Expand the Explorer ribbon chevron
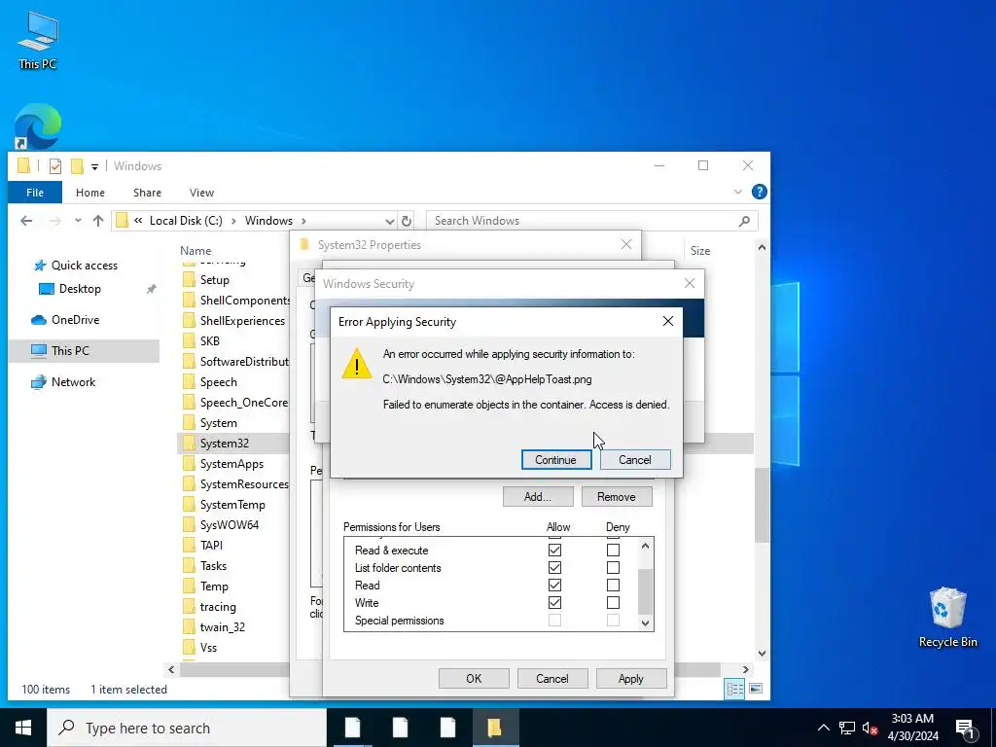996x747 pixels. click(737, 192)
